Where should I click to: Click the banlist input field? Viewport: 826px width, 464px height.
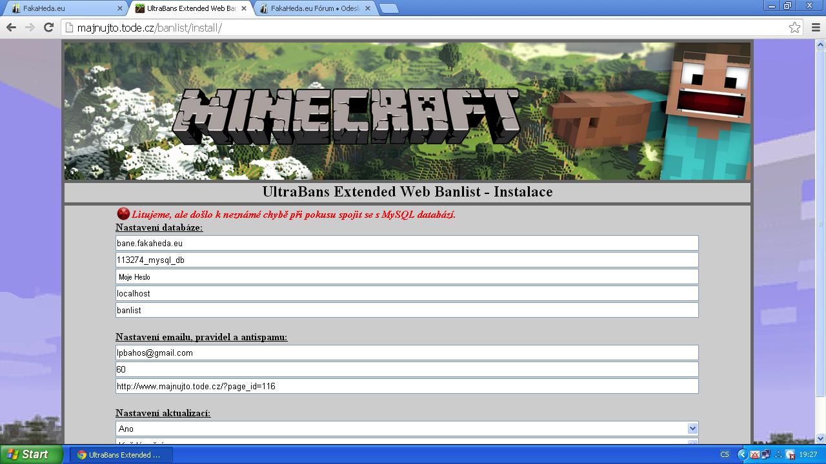pos(407,310)
